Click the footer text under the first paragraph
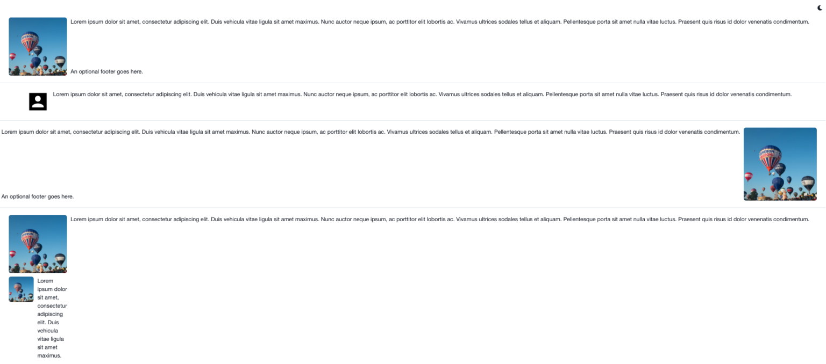 coord(106,71)
